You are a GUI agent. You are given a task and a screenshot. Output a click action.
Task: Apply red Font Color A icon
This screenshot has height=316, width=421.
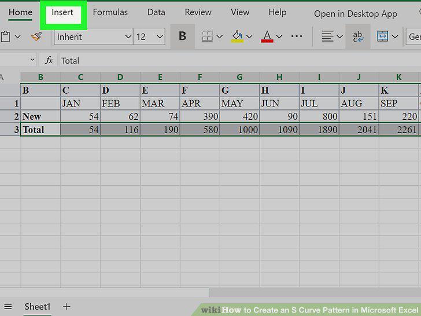coord(267,36)
